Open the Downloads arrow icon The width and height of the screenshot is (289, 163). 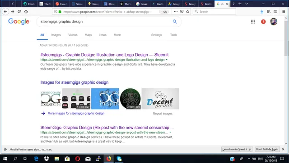tap(262, 11)
